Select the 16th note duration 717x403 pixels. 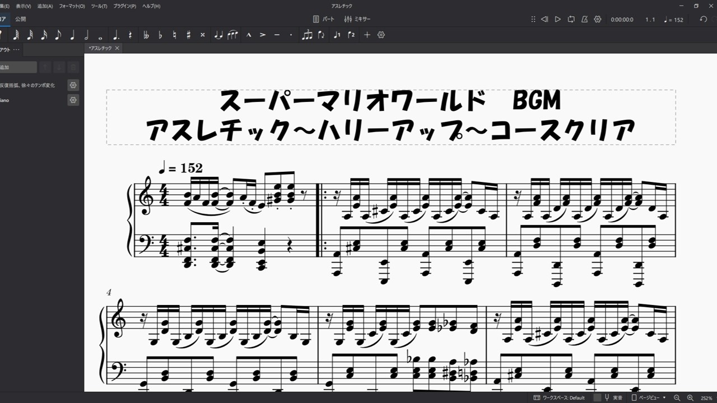point(44,35)
